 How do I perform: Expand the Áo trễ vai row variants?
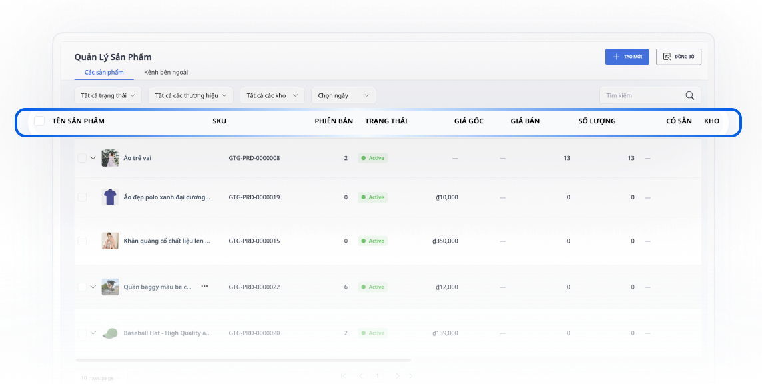point(93,158)
